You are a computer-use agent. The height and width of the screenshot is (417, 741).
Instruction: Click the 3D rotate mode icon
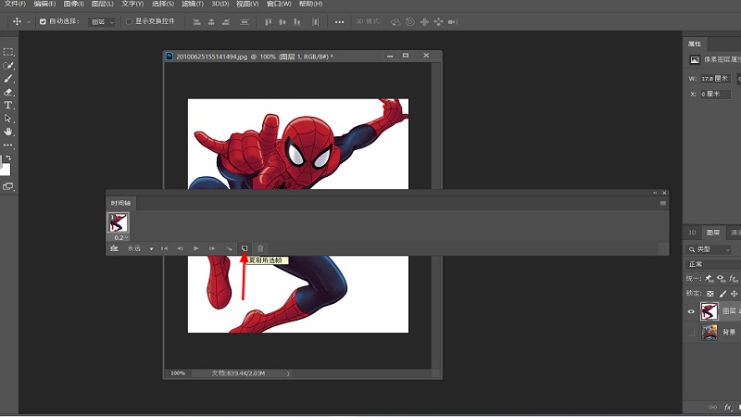click(396, 21)
